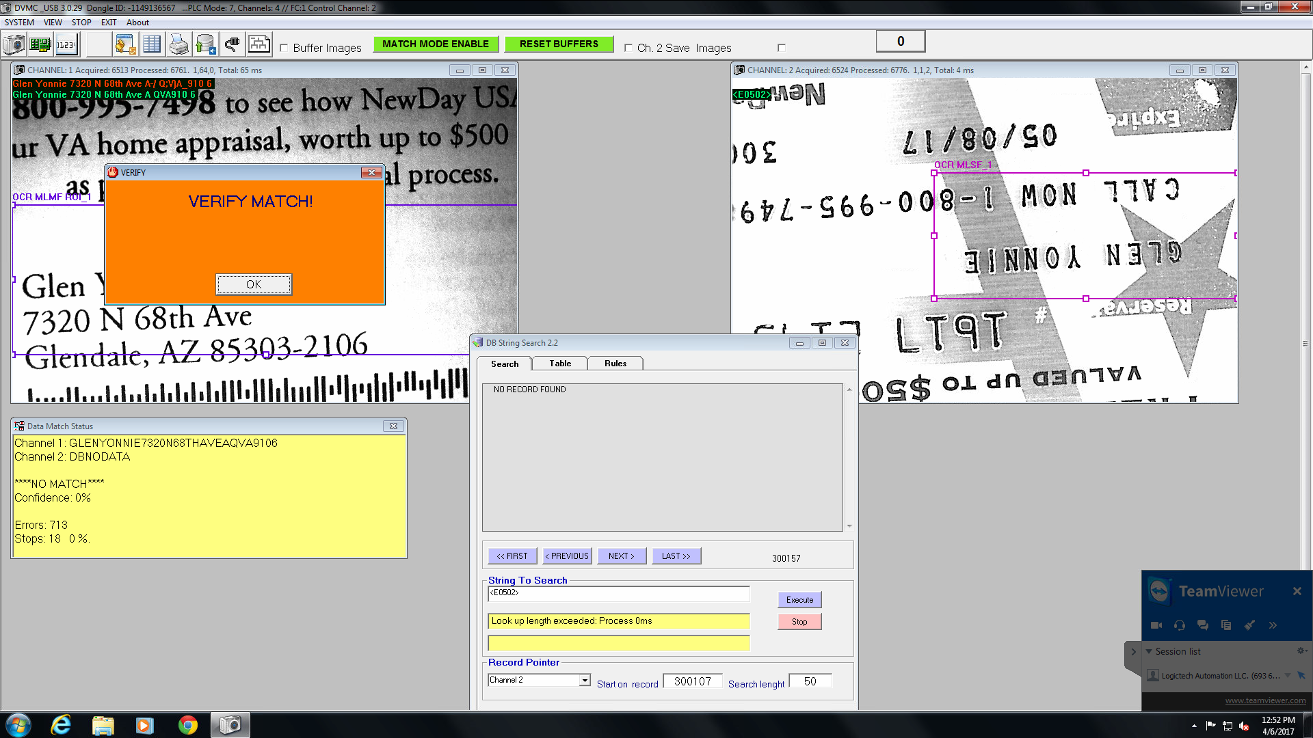Click the green circuit board I/O icon
The height and width of the screenshot is (738, 1313).
point(40,45)
